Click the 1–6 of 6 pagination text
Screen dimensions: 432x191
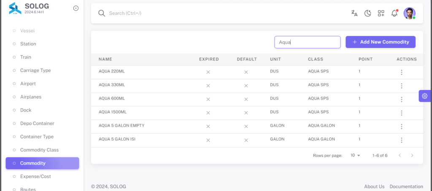click(380, 156)
